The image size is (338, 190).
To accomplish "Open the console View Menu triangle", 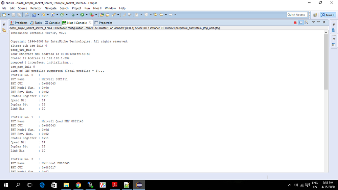I will point(313,22).
